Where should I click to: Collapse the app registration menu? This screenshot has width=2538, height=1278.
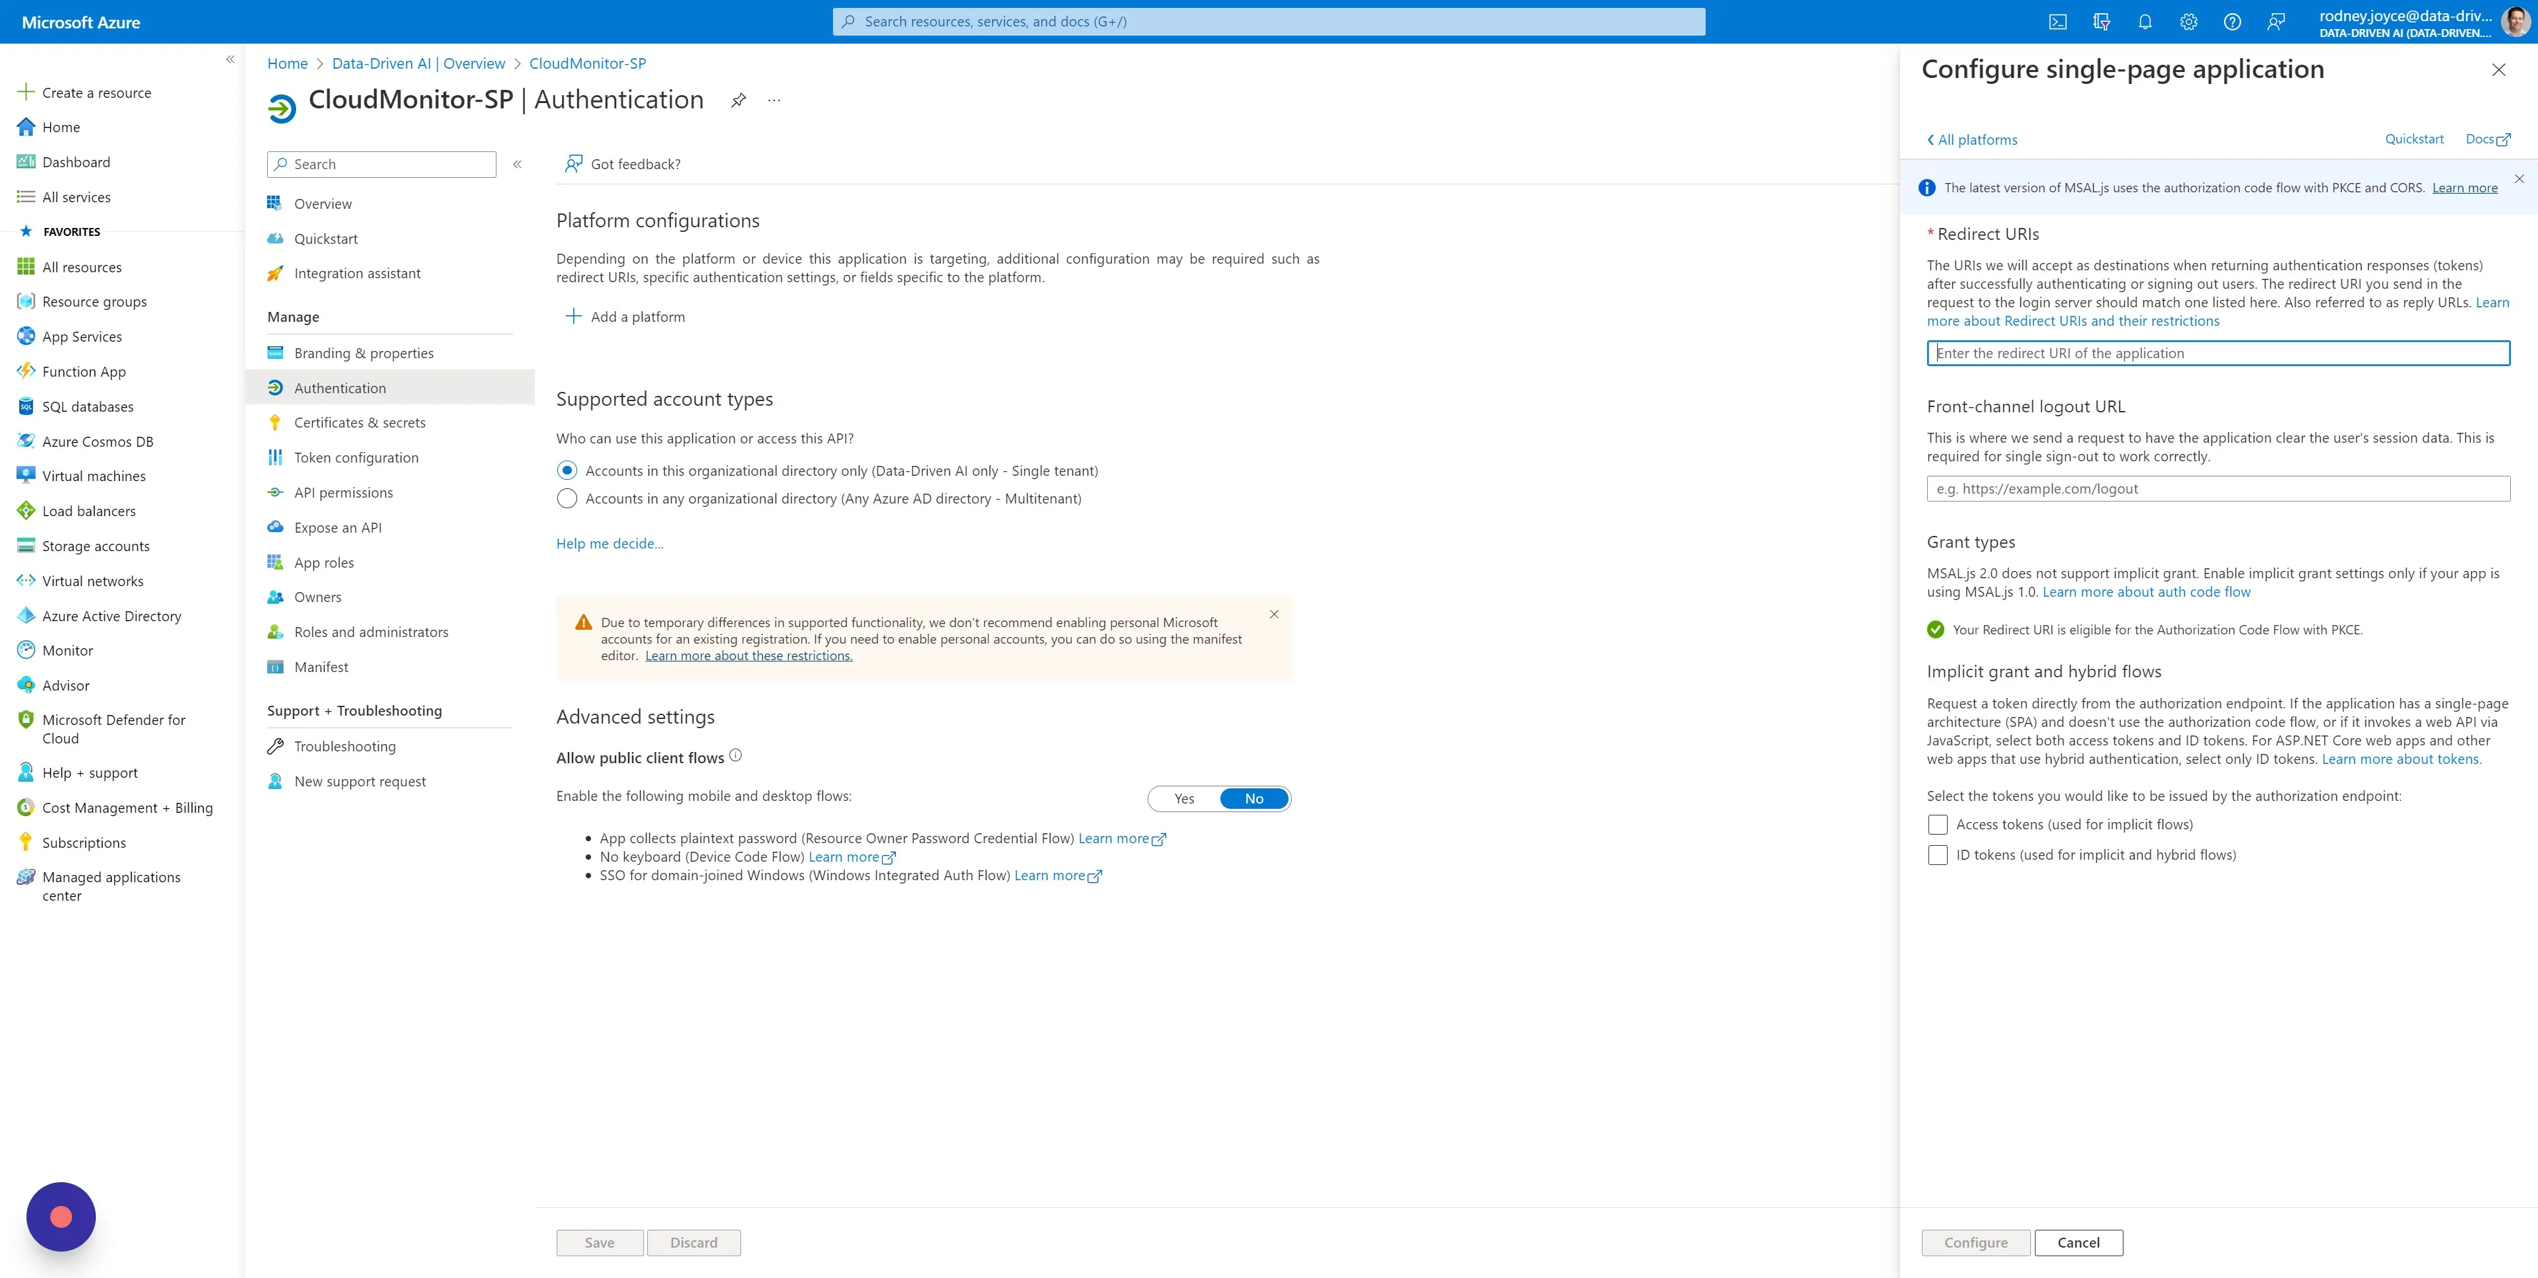click(517, 165)
